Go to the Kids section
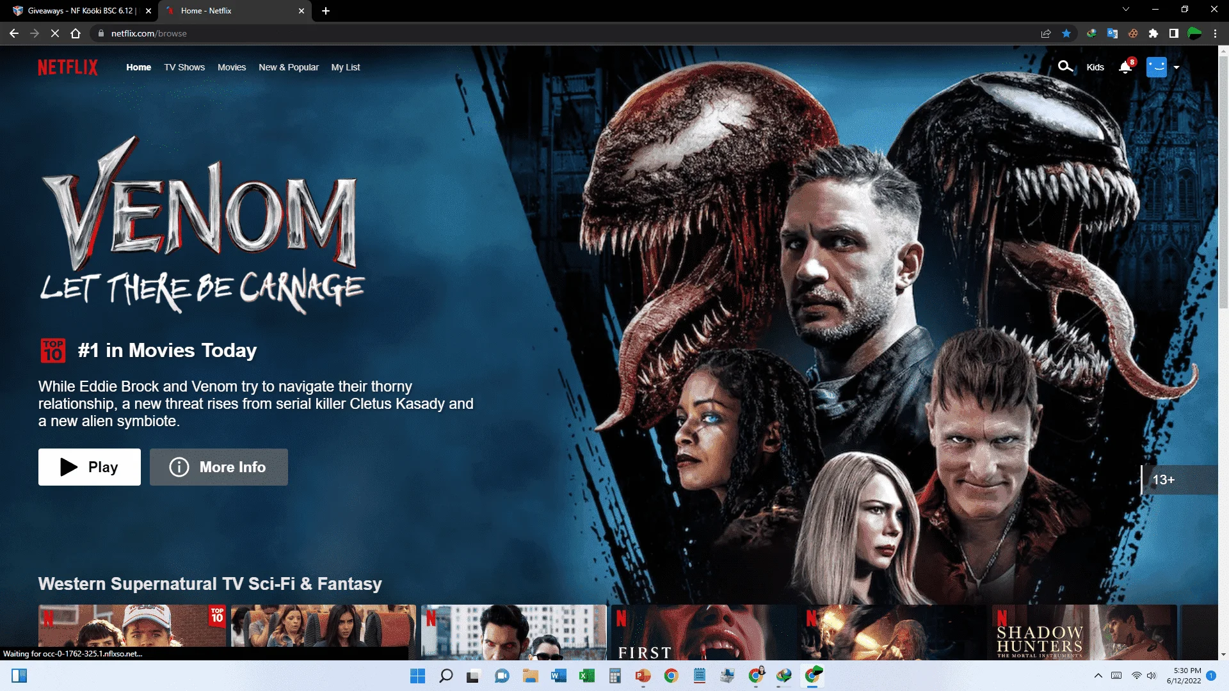The height and width of the screenshot is (691, 1229). pos(1095,67)
